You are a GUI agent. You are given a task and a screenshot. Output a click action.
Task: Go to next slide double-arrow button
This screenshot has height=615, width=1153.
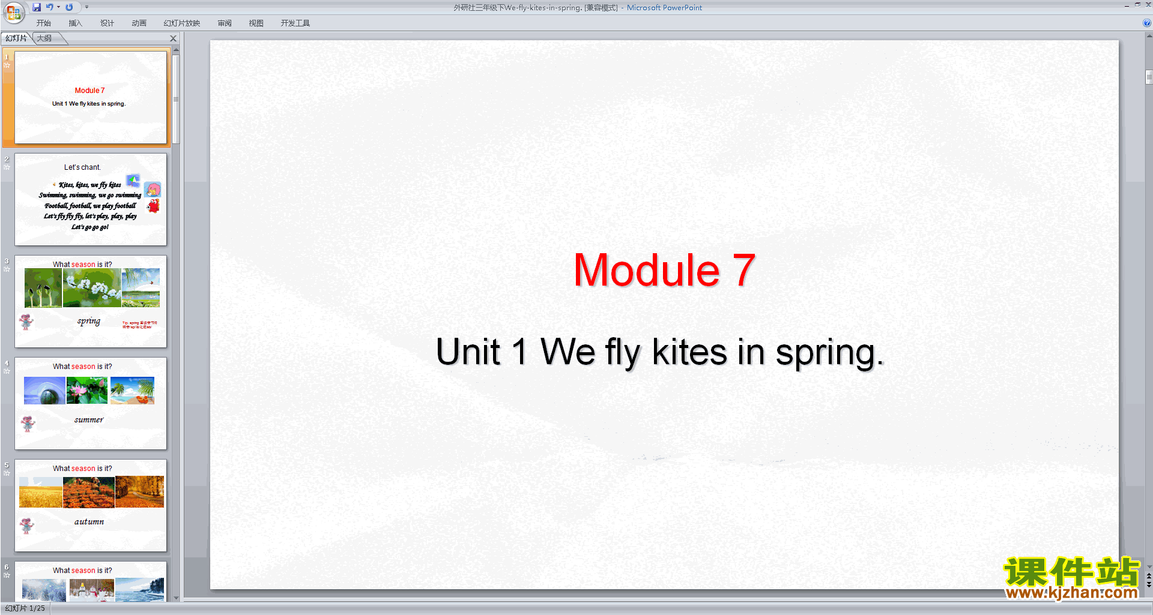1149,584
